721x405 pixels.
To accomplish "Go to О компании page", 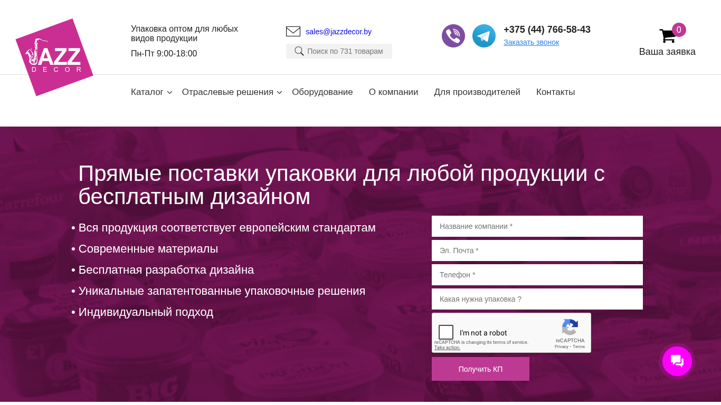I will coord(394,92).
